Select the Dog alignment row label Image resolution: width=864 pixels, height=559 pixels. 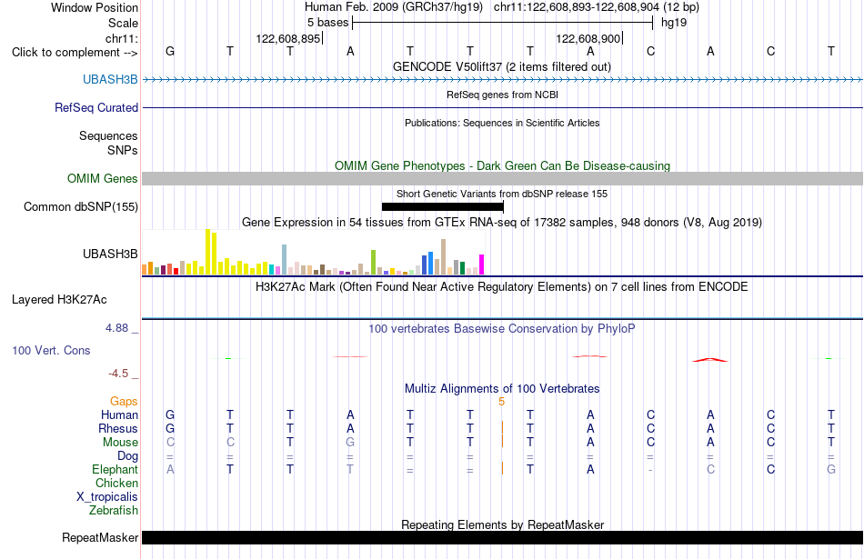[x=128, y=456]
